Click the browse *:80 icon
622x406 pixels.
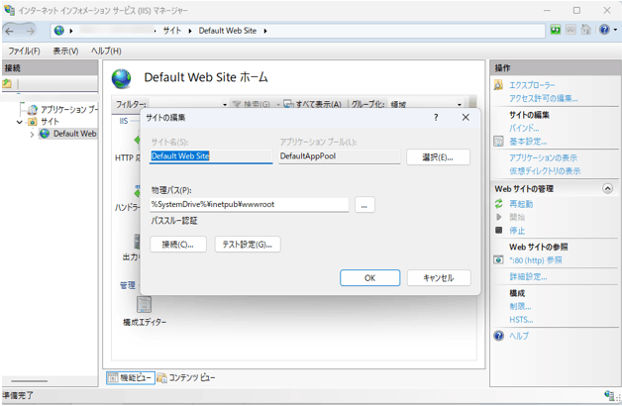tap(498, 259)
